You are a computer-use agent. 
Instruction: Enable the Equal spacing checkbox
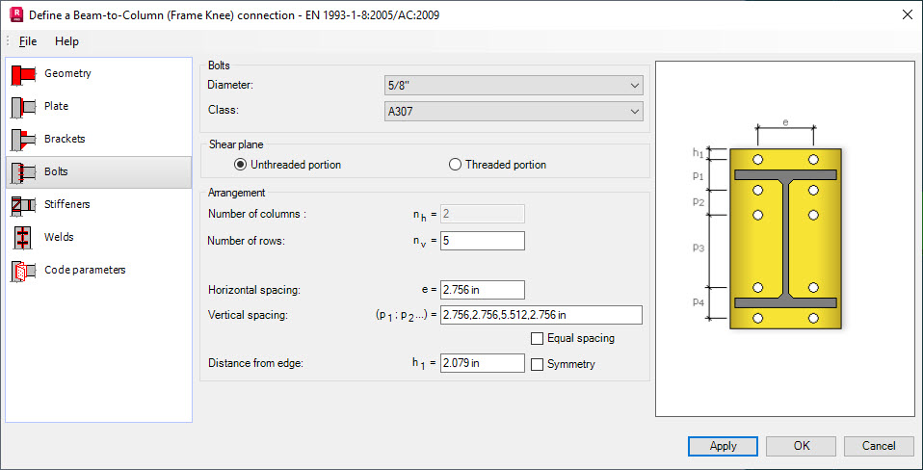pyautogui.click(x=538, y=339)
